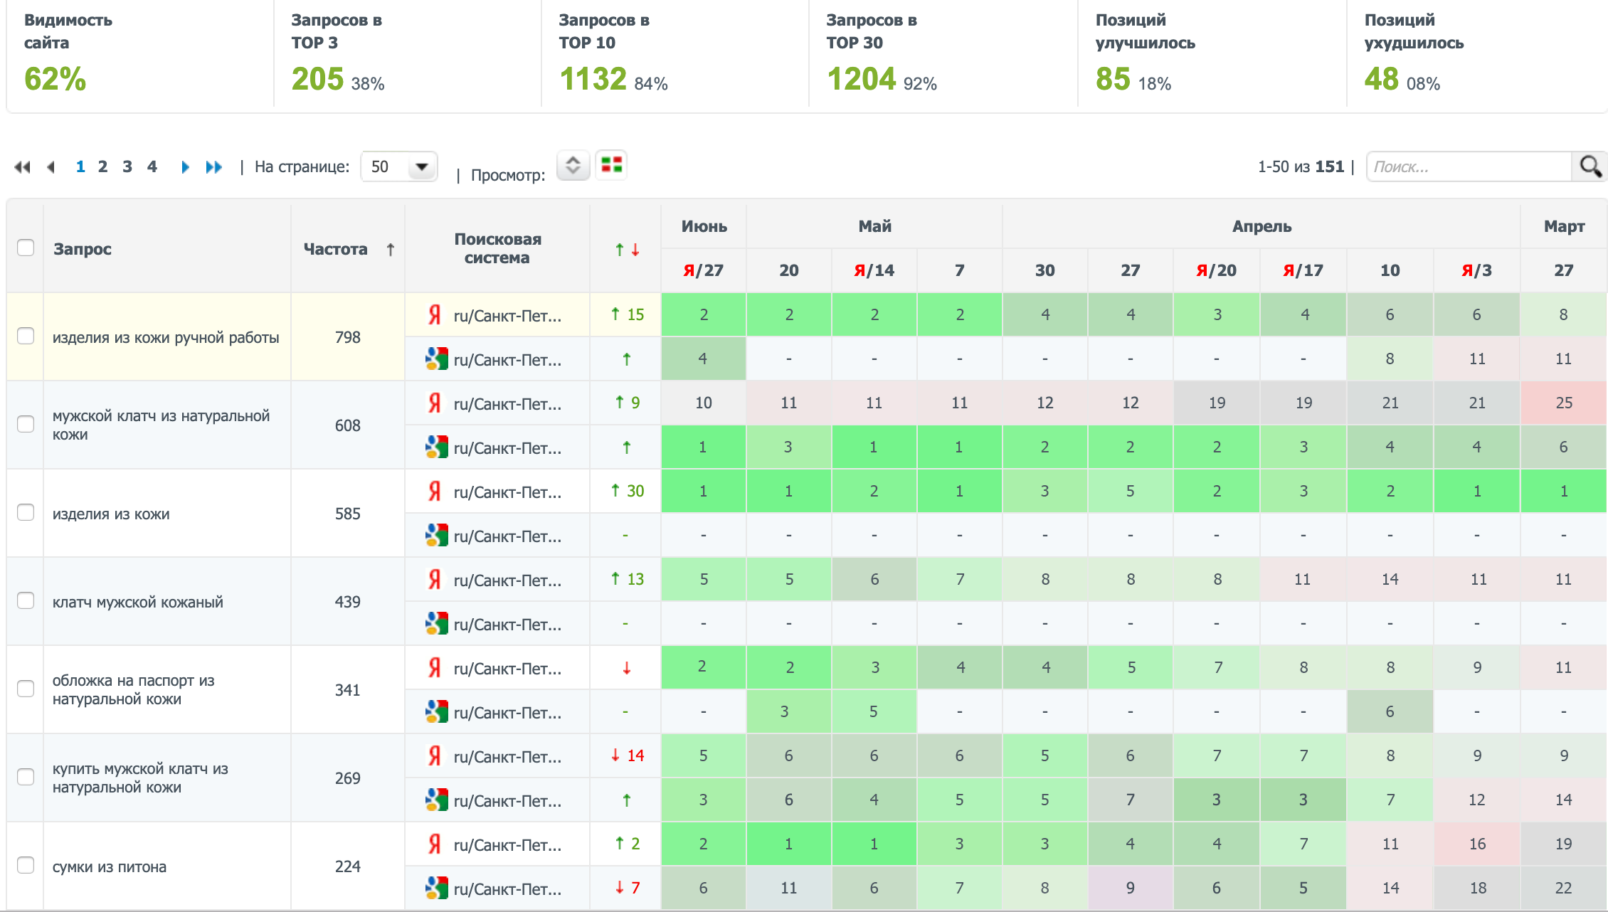Sort by Частота column arrow
Viewport: 1608px width, 912px height.
(x=390, y=249)
